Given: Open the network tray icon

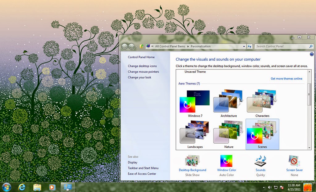Looking at the screenshot, I should [276, 188].
